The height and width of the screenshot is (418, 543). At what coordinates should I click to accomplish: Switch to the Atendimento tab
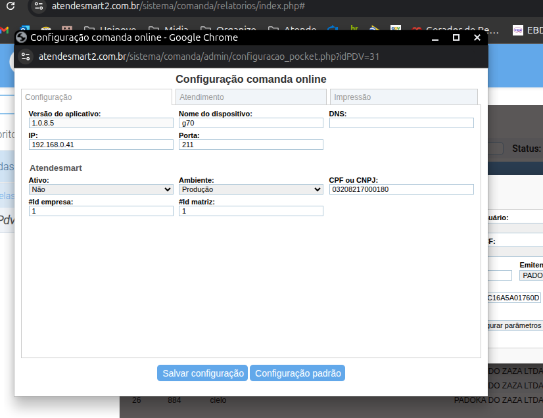point(251,97)
